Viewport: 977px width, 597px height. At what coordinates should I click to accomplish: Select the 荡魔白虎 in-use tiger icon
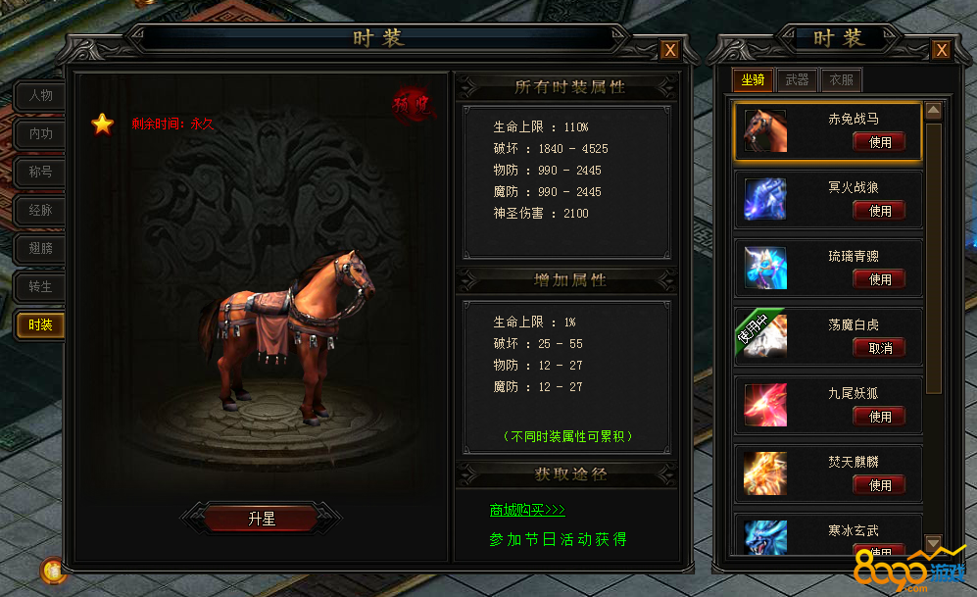click(x=762, y=335)
